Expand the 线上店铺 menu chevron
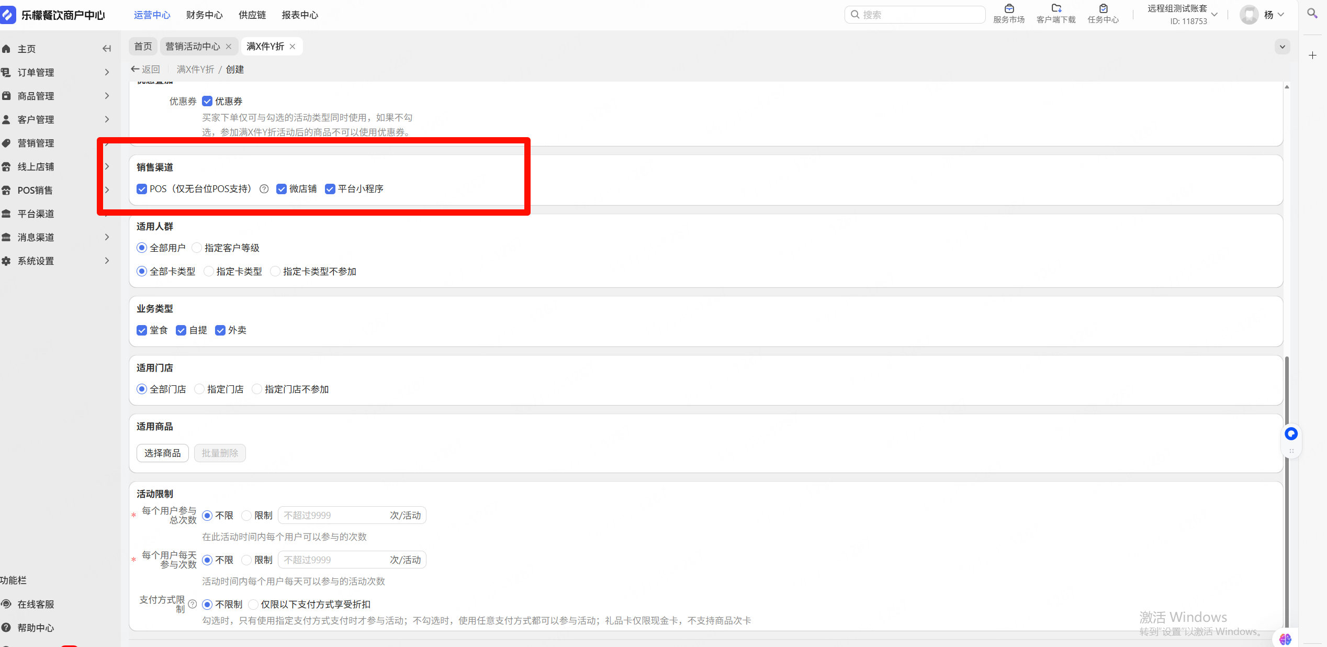The height and width of the screenshot is (647, 1327). coord(107,166)
